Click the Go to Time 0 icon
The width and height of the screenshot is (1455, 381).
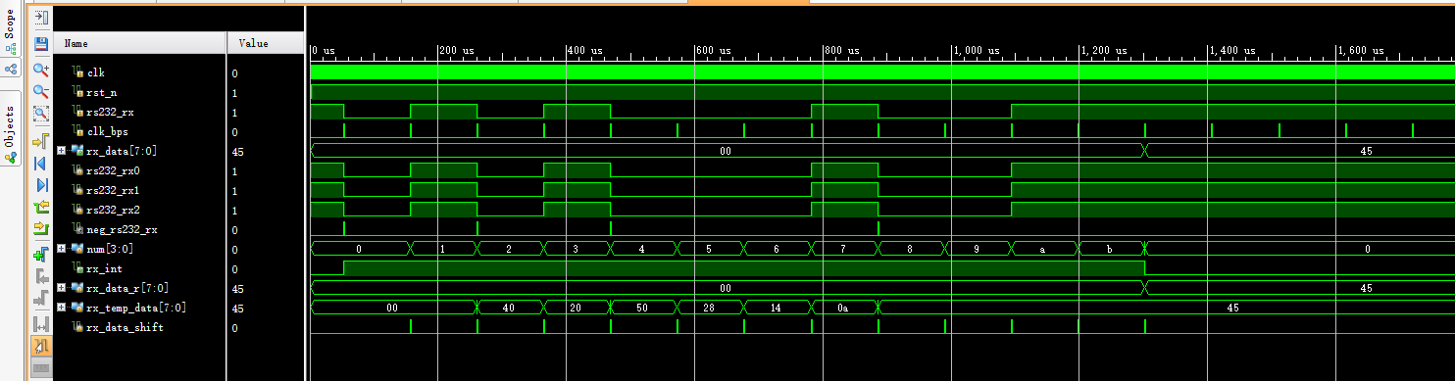[x=41, y=163]
